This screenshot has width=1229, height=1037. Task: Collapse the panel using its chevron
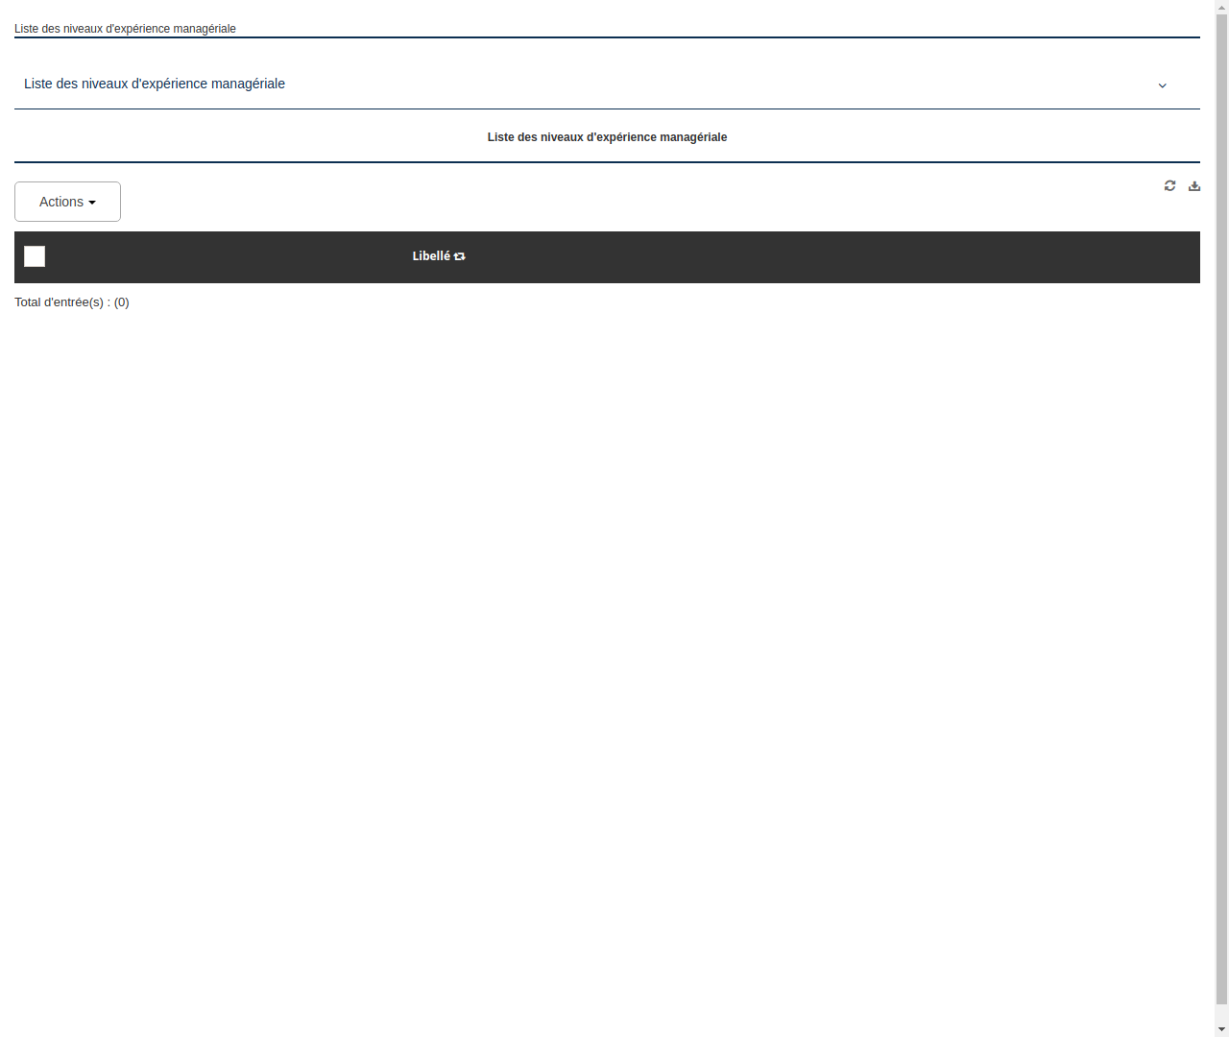pyautogui.click(x=1162, y=85)
